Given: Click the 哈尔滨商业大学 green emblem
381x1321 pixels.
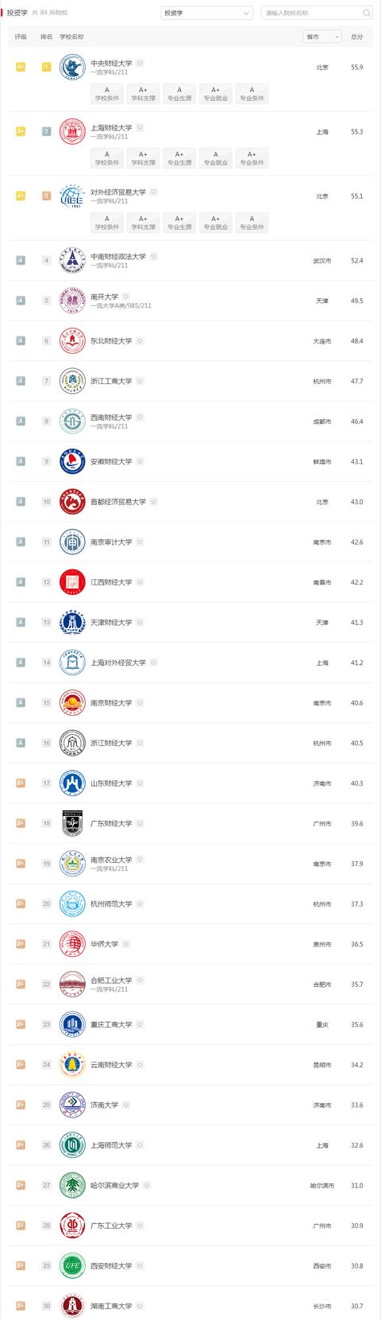Looking at the screenshot, I should (x=72, y=1186).
